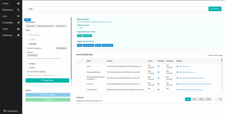Remove the 'Employees: Not informed' active filter
This screenshot has height=114, width=225.
click(53, 26)
